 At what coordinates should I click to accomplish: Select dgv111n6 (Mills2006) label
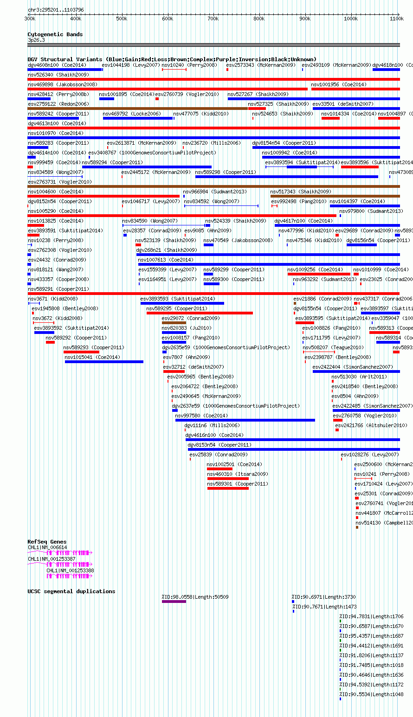click(x=212, y=425)
